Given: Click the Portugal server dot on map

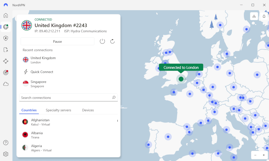Looking at the screenshot, I should pyautogui.click(x=148, y=145).
